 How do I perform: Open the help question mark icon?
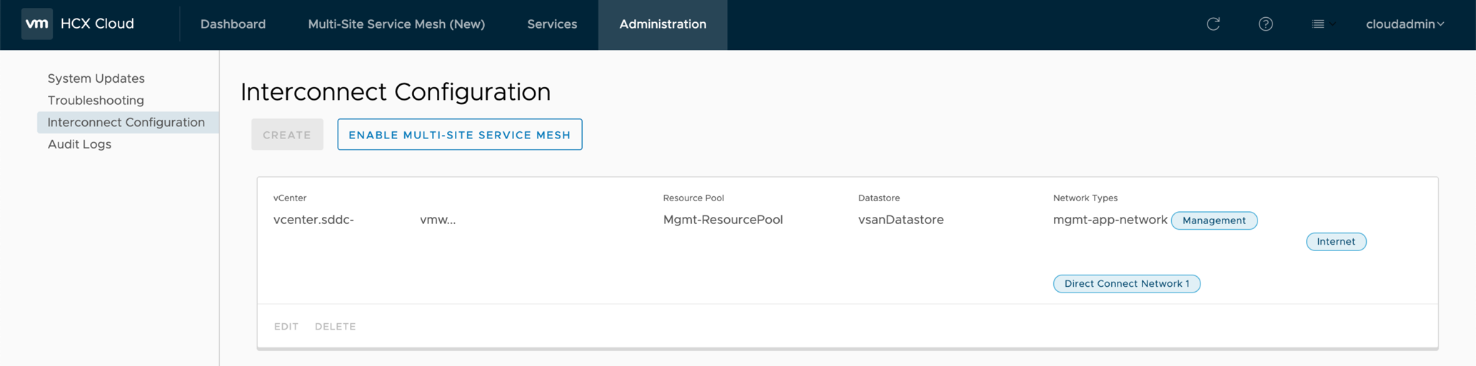point(1265,24)
